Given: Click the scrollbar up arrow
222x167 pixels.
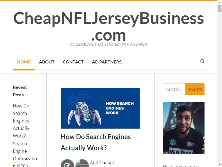Looking at the screenshot, I should tap(220, 2).
